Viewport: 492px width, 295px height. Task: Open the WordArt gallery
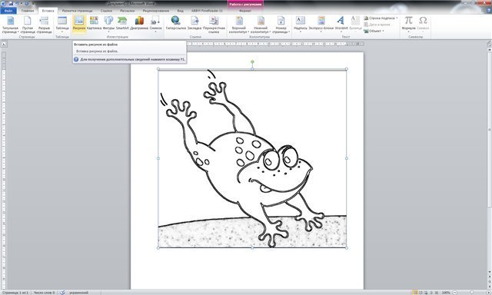coord(341,24)
